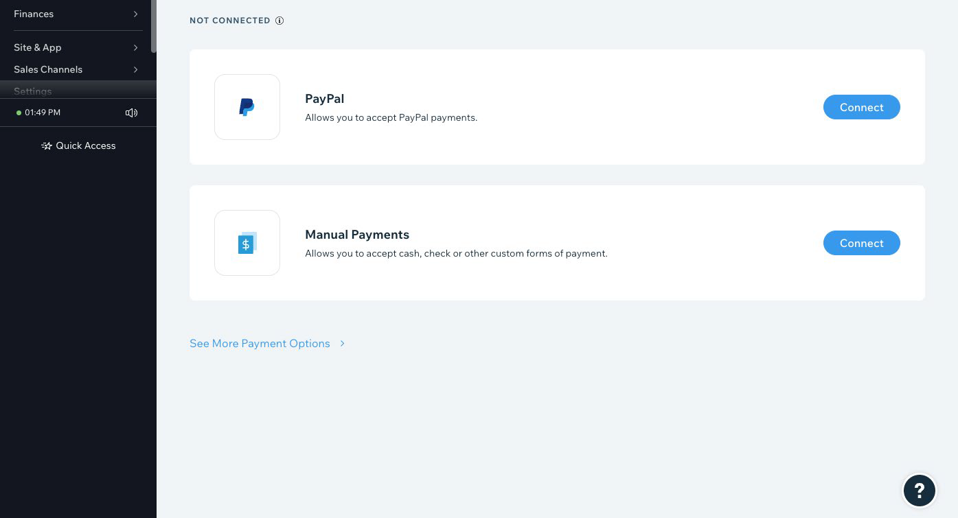The height and width of the screenshot is (518, 958).
Task: Expand the Site & App chevron
Action: (135, 47)
